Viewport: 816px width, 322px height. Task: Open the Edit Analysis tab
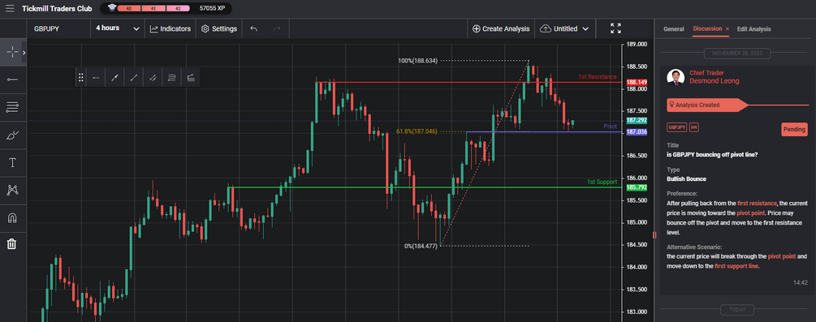pyautogui.click(x=753, y=29)
